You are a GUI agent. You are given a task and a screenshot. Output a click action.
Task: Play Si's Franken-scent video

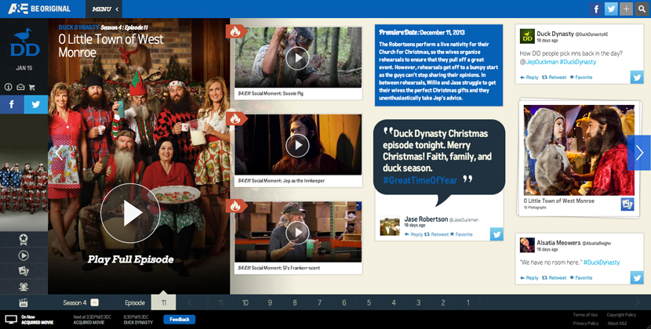(297, 233)
